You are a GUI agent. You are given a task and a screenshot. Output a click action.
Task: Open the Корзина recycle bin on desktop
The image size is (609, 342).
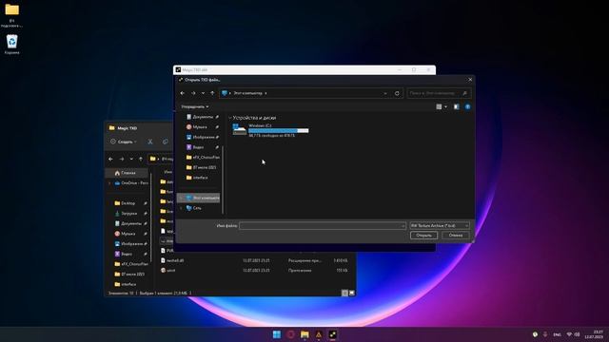(x=12, y=45)
